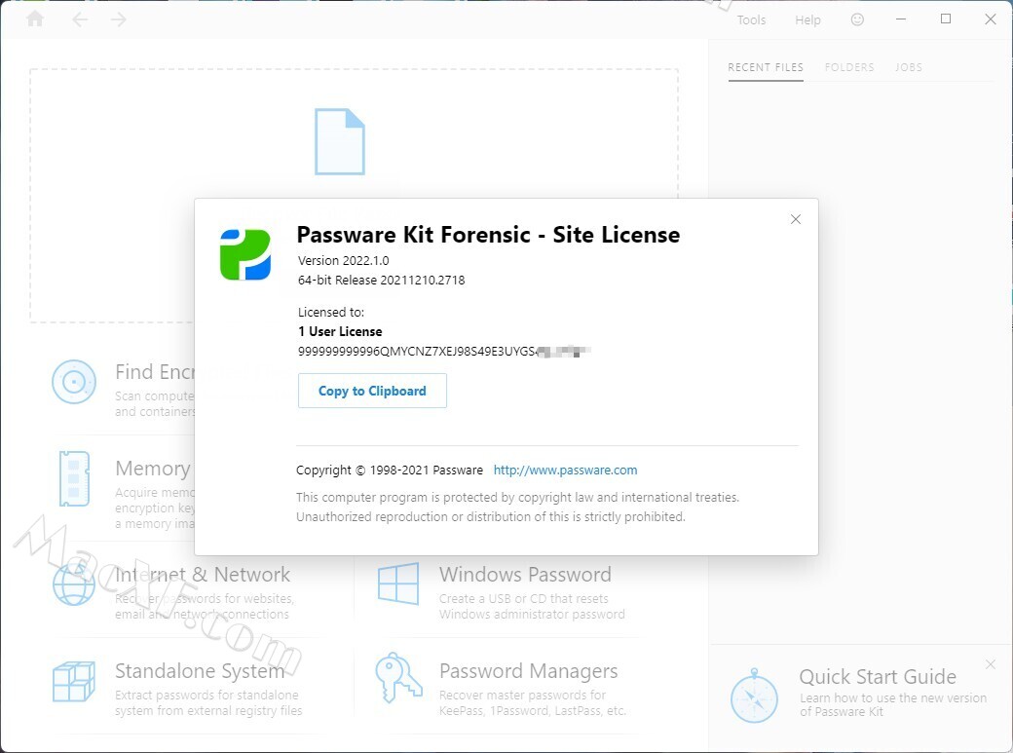
Task: Click the Memory heading
Action: (x=153, y=468)
